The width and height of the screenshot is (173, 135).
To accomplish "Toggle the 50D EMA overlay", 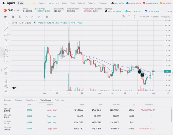I will [155, 17].
